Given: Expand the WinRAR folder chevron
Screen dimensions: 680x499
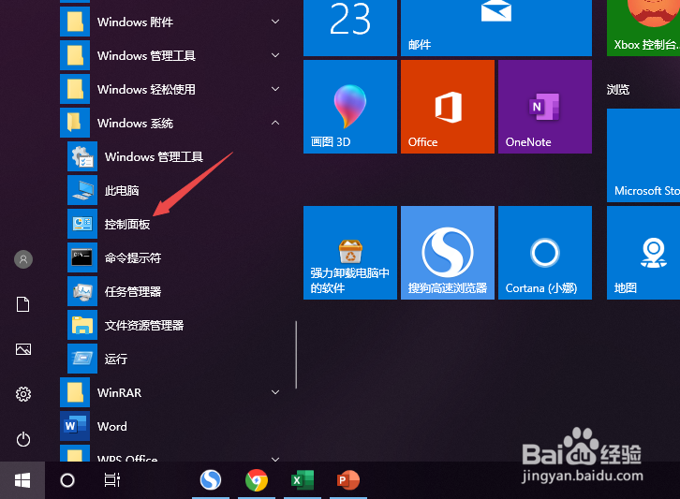Looking at the screenshot, I should tap(275, 392).
